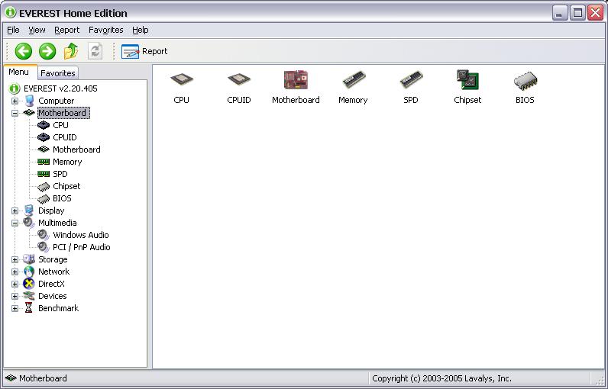Open the Favorites menu
This screenshot has width=608, height=389.
coord(105,30)
